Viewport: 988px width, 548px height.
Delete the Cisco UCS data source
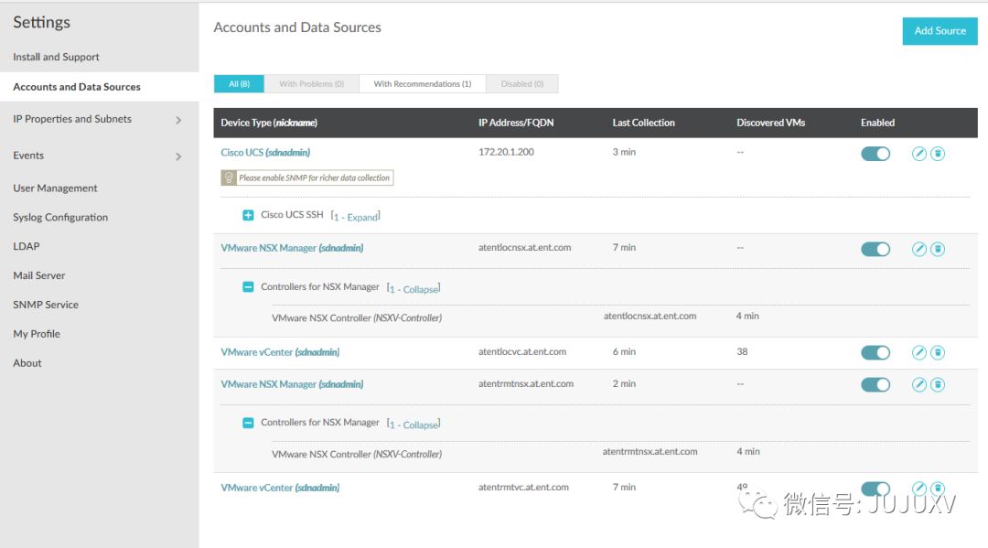point(938,154)
